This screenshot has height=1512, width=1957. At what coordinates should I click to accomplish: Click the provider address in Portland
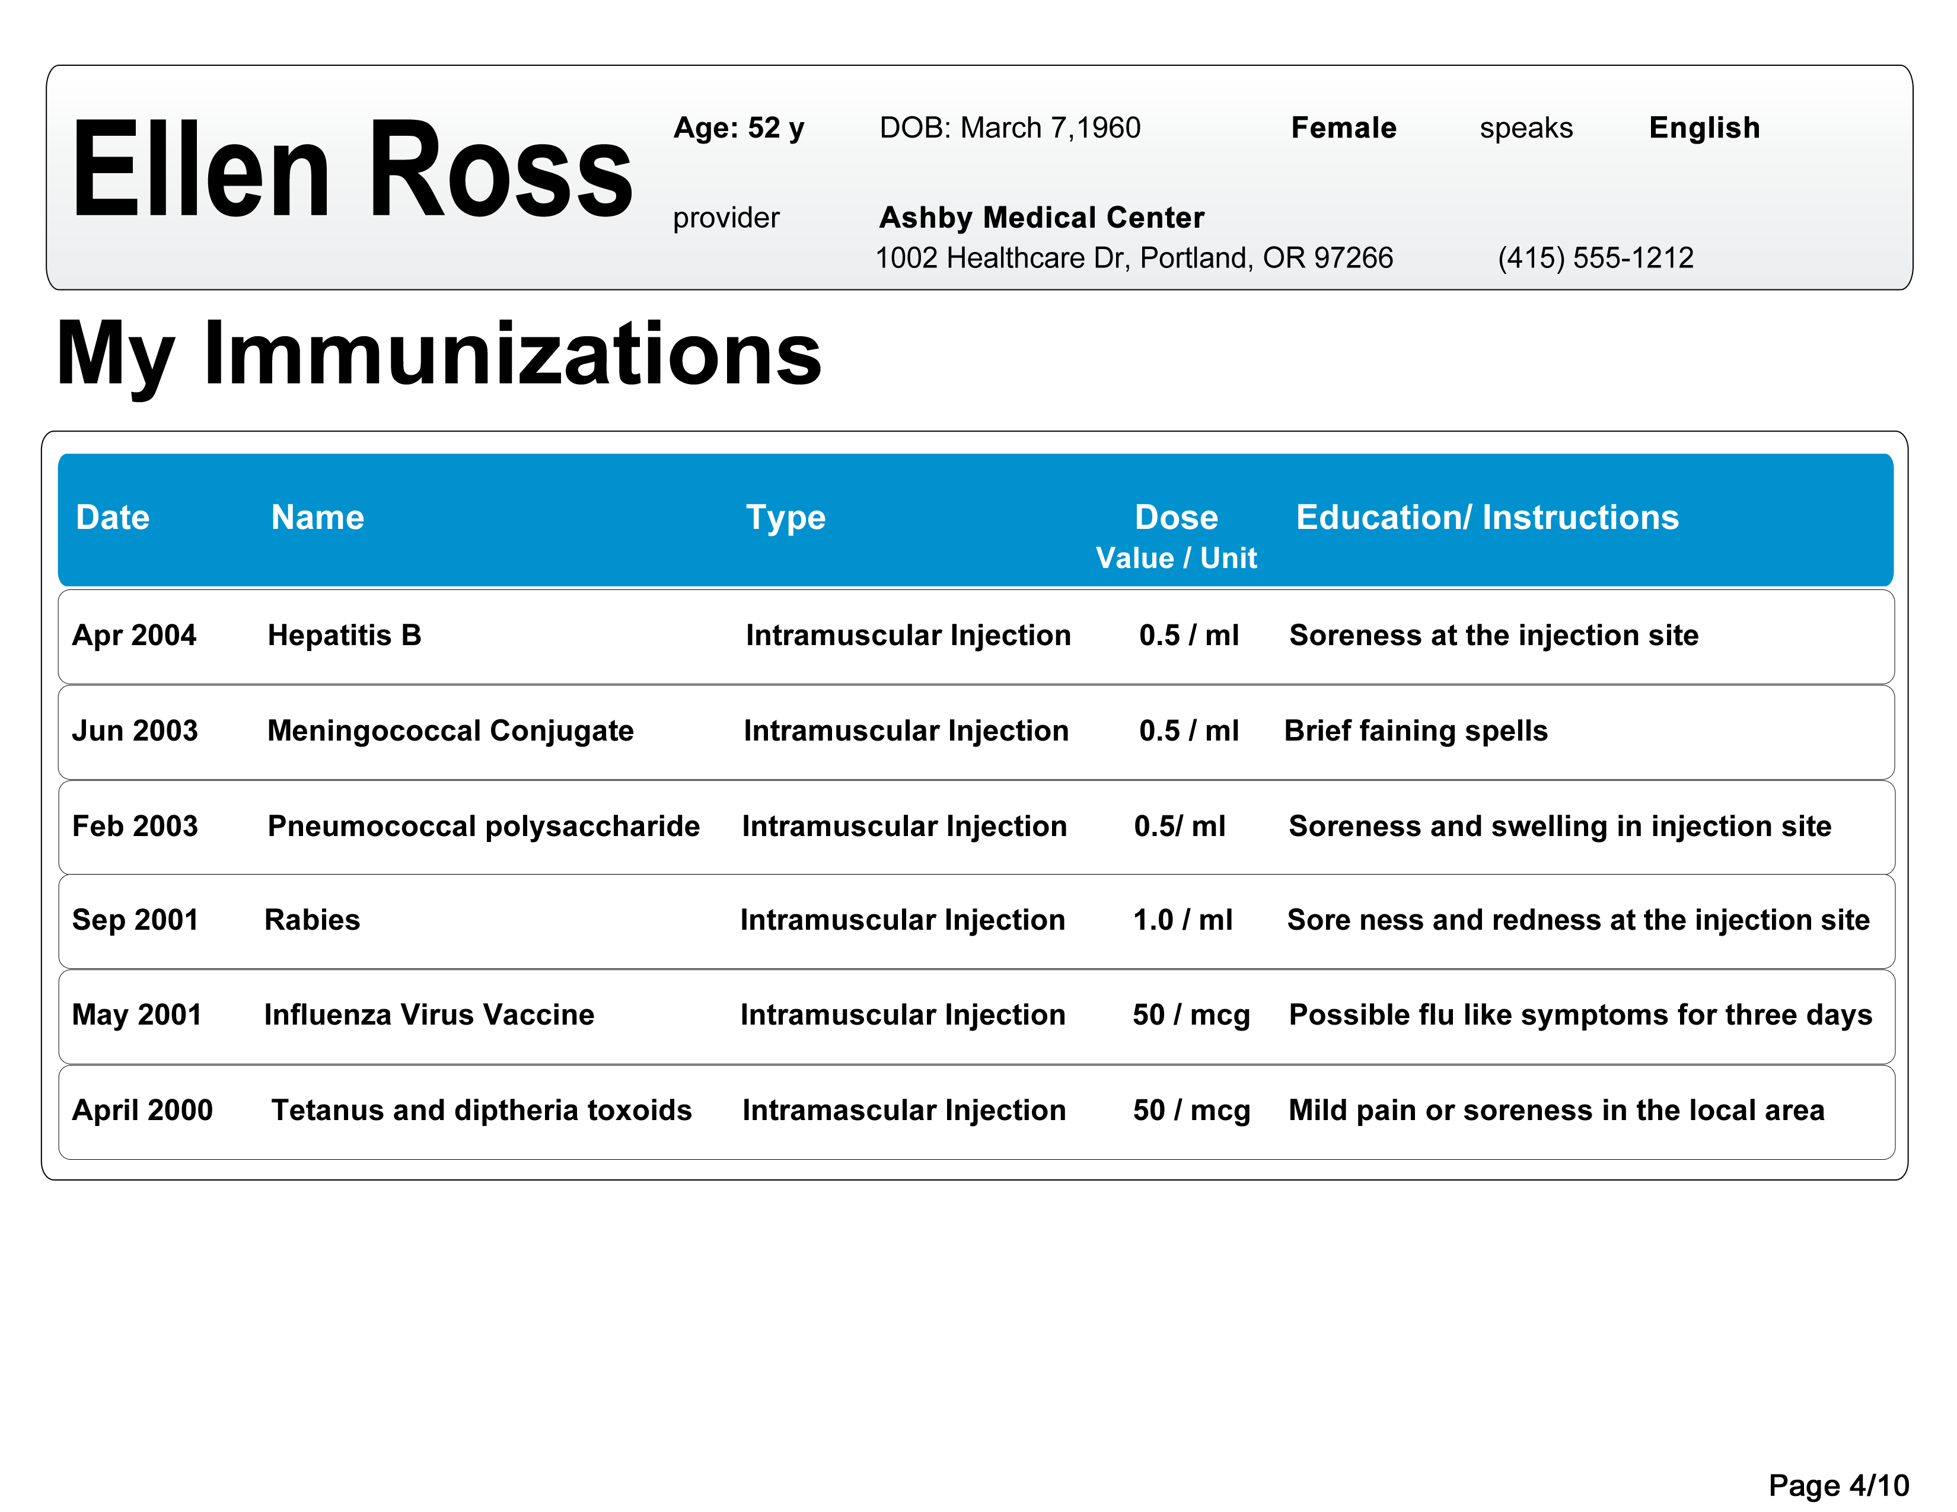1133,258
